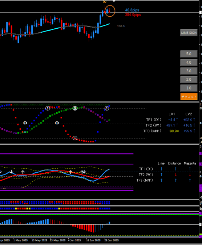Select the 1.0 level button
The height and width of the screenshot is (245, 202).
[x=189, y=88]
